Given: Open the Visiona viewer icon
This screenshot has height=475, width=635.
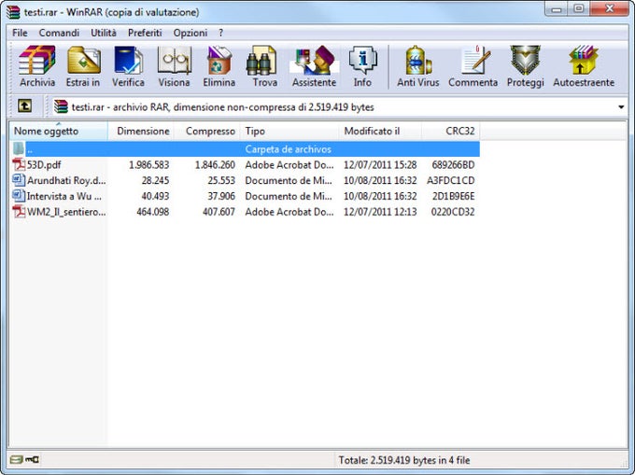Looking at the screenshot, I should click(174, 61).
